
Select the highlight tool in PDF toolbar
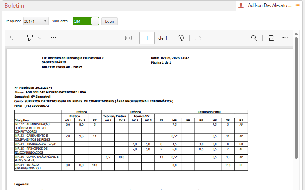point(30,38)
